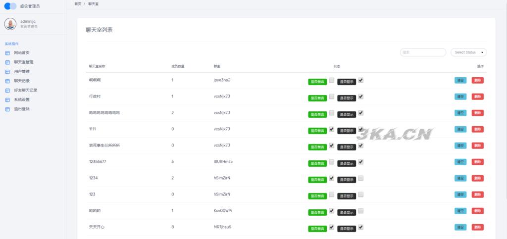This screenshot has width=507, height=239.
Task: Click the icon next to 网站首页
Action: pos(7,53)
